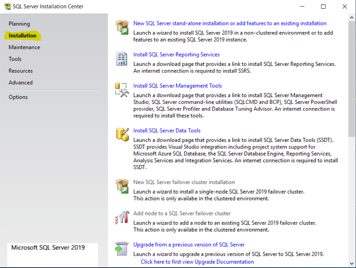Click the SSDT description paragraph
The height and width of the screenshot is (268, 356).
click(x=236, y=154)
